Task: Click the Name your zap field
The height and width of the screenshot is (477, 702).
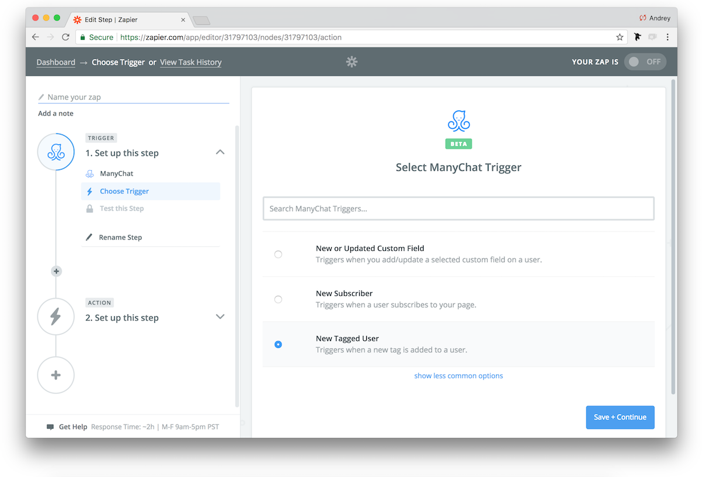Action: pyautogui.click(x=133, y=97)
